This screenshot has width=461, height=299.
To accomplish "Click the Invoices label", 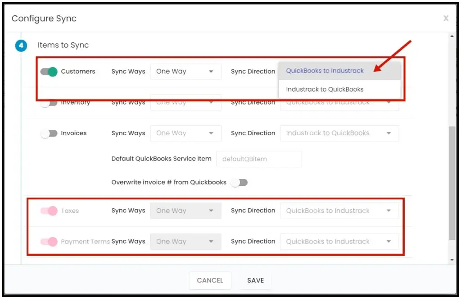I will coord(74,133).
